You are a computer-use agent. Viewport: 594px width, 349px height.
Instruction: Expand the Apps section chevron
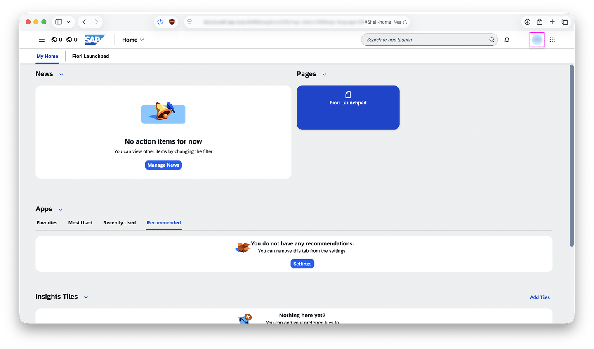(61, 210)
